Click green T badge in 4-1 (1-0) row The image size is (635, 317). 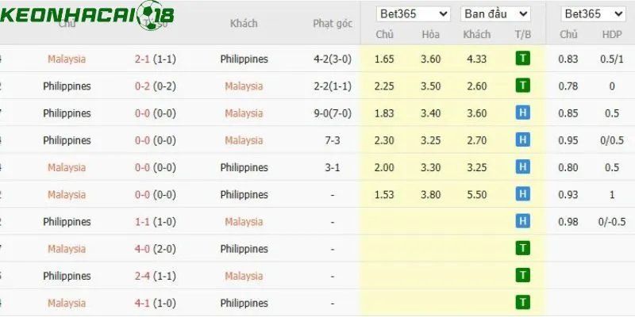[523, 303]
